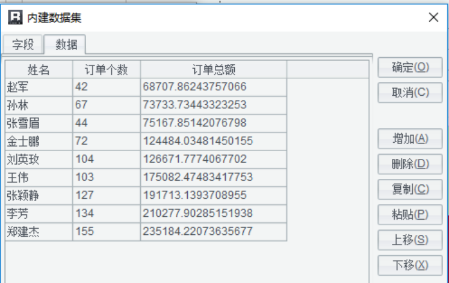Click order count cell 44
This screenshot has height=283, width=449.
coord(107,123)
